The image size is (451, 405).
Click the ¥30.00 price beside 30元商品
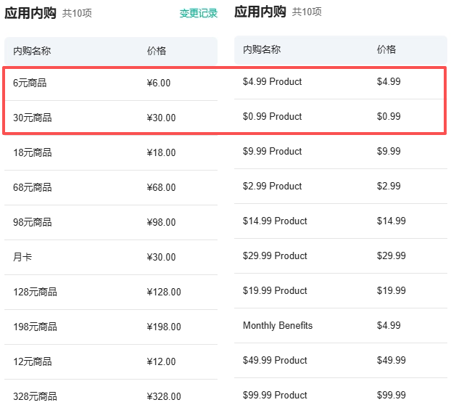[161, 118]
